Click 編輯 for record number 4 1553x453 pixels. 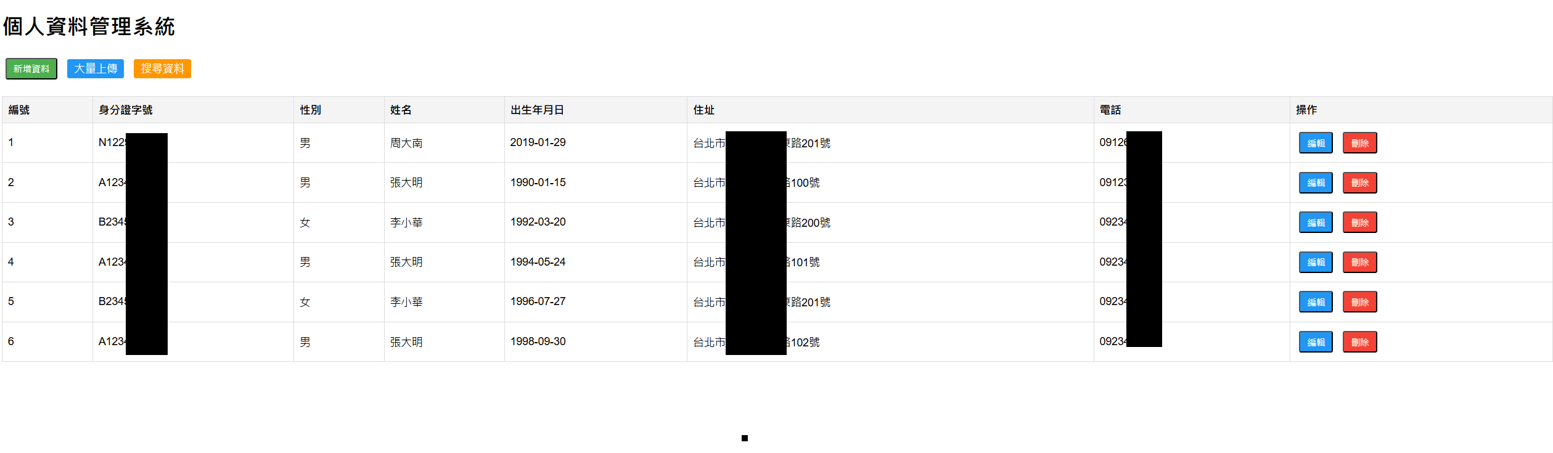(x=1315, y=263)
